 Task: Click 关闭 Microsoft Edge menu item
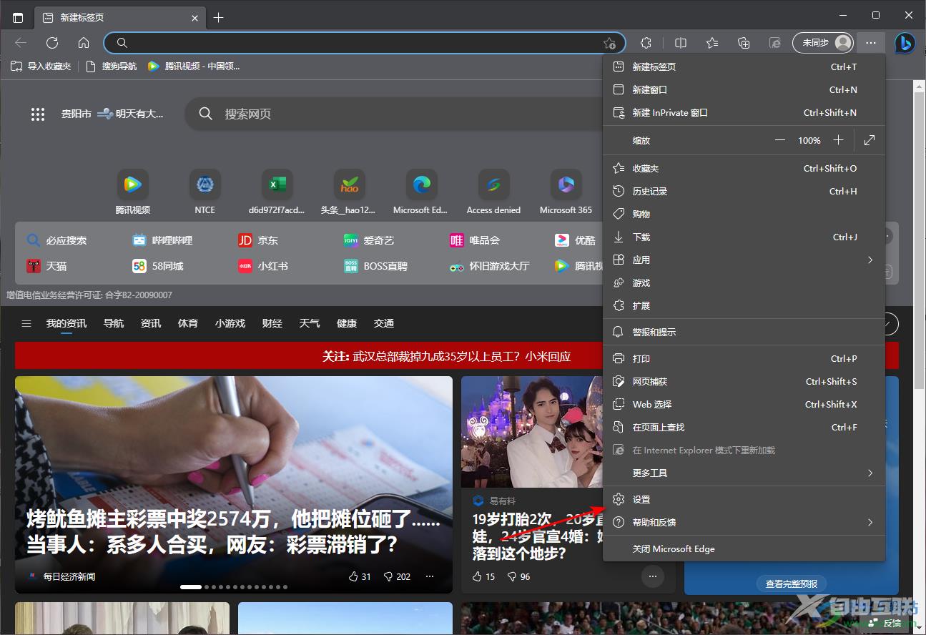coord(744,548)
